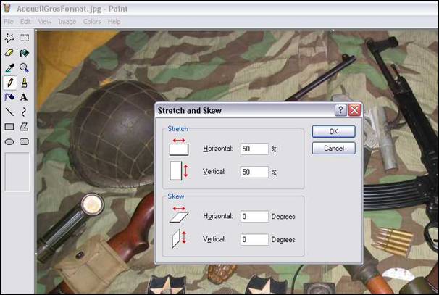Viewport: 439px width, 295px height.
Task: Choose the Eraser tool
Action: 9,53
